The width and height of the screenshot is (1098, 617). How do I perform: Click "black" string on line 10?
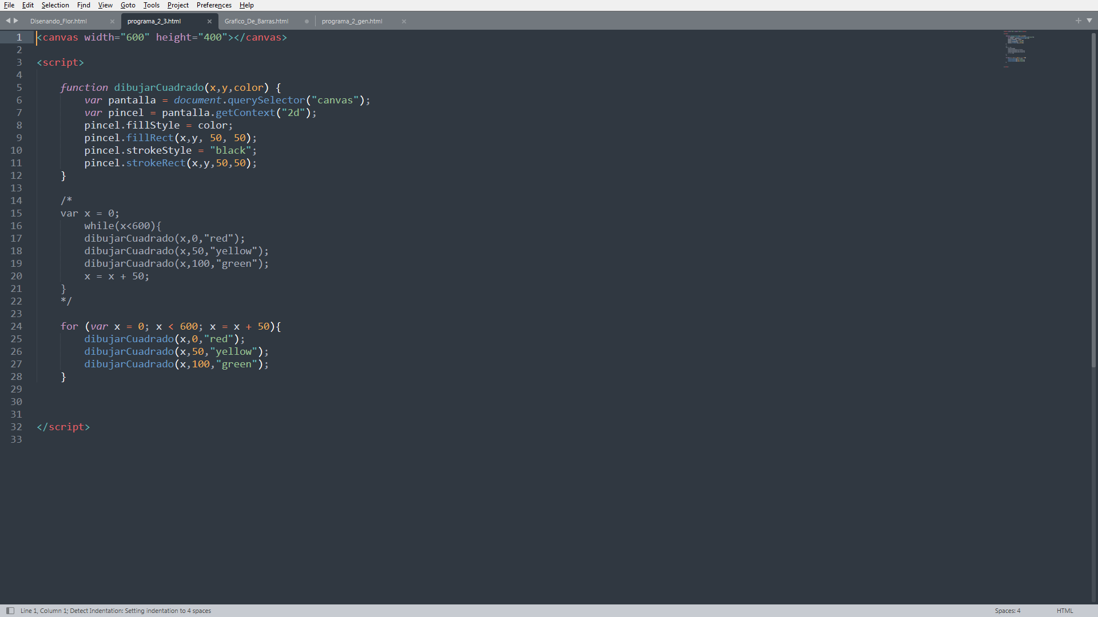[230, 150]
